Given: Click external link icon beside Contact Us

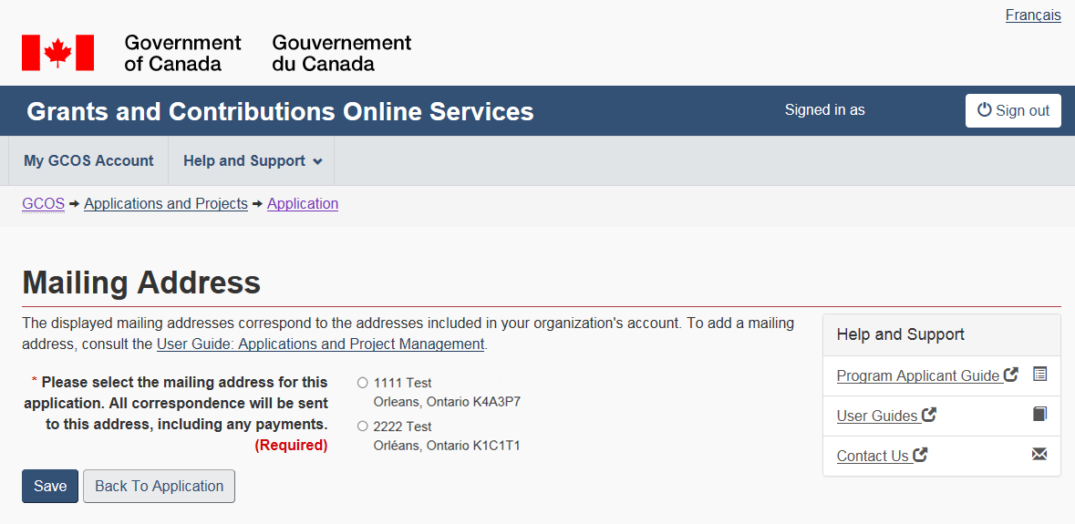Looking at the screenshot, I should point(920,455).
